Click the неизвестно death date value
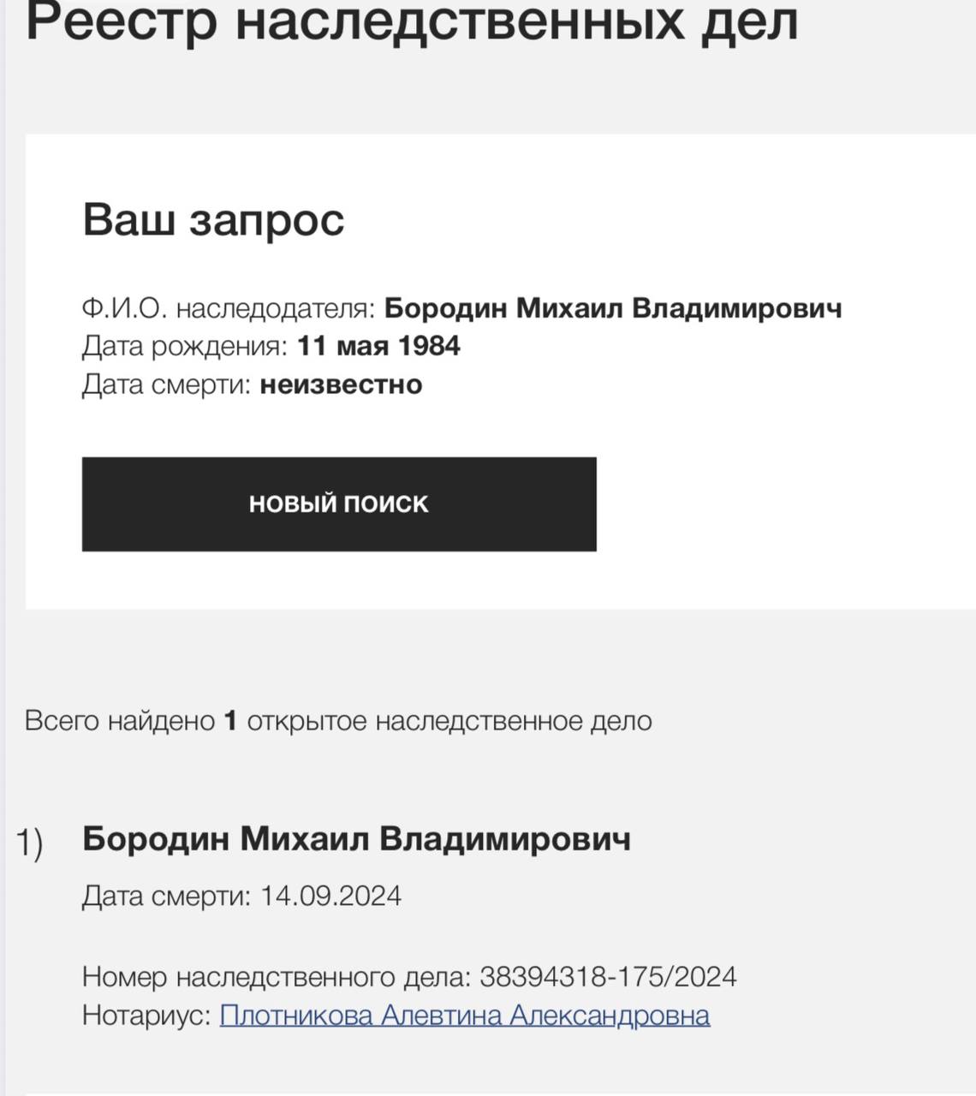 341,384
